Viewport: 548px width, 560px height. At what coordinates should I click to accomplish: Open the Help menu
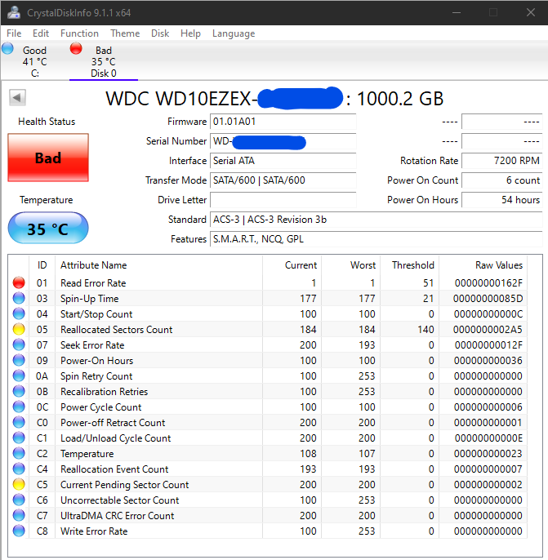point(190,33)
